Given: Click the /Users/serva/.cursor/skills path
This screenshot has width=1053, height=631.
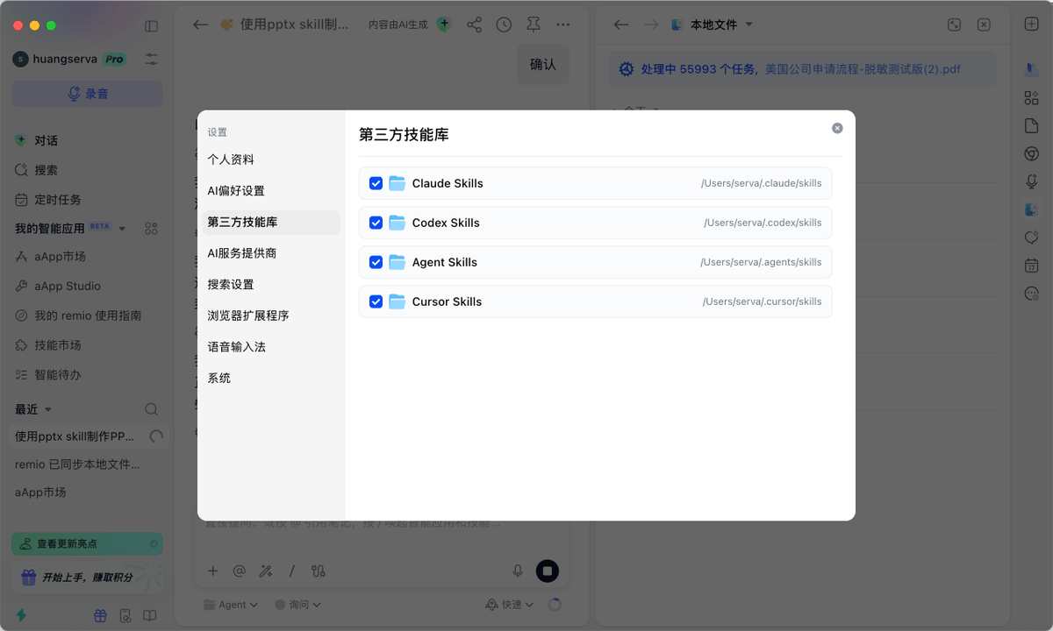Looking at the screenshot, I should tap(762, 301).
